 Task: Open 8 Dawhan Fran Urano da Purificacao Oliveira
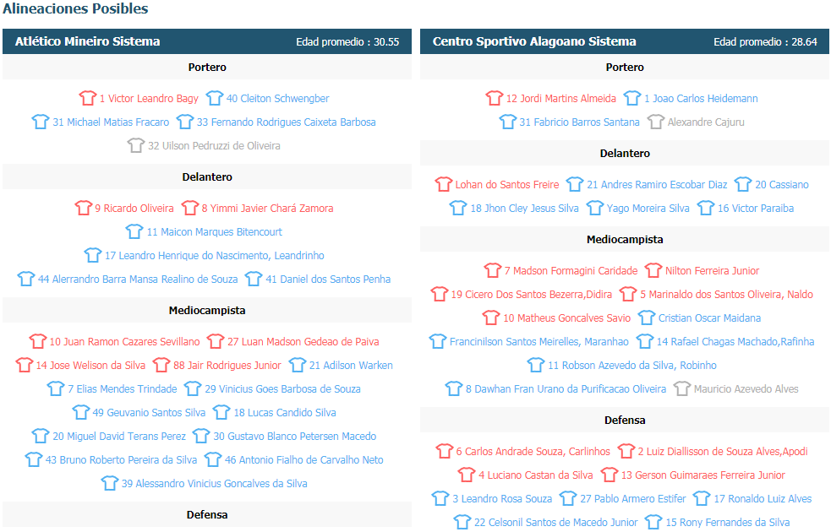(x=566, y=389)
